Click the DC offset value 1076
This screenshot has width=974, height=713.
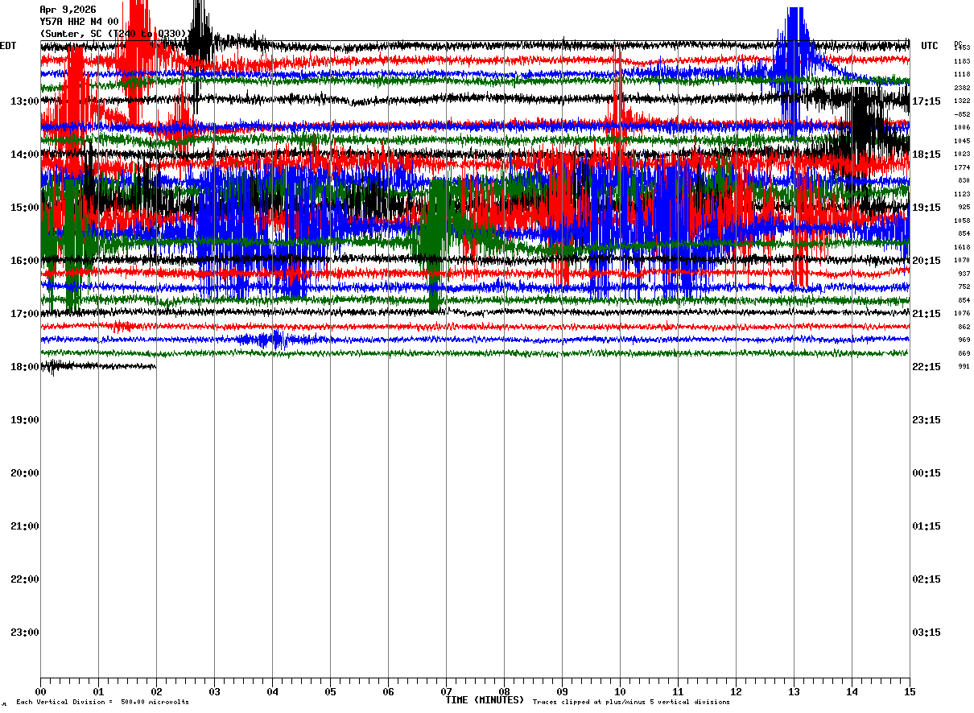tap(962, 314)
